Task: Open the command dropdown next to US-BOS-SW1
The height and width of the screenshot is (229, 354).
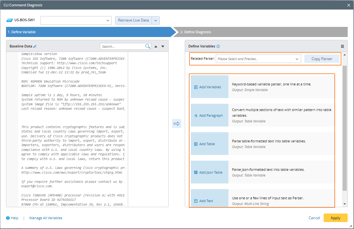Action: (76, 20)
